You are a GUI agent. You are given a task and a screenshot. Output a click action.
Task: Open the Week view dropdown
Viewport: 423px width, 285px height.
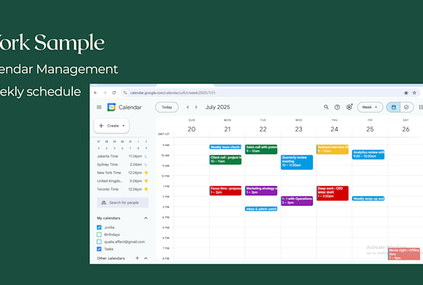coord(370,107)
